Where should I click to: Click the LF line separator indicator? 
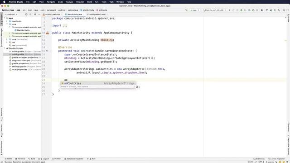tap(256, 162)
